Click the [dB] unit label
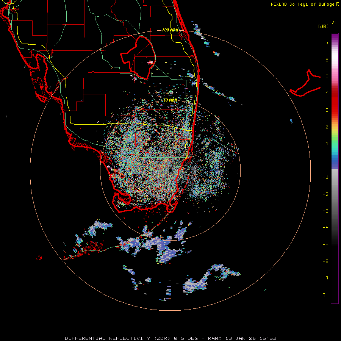The height and width of the screenshot is (341, 341). [323, 27]
